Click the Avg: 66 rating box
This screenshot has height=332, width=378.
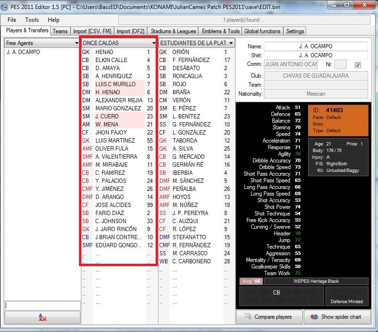coord(251,281)
